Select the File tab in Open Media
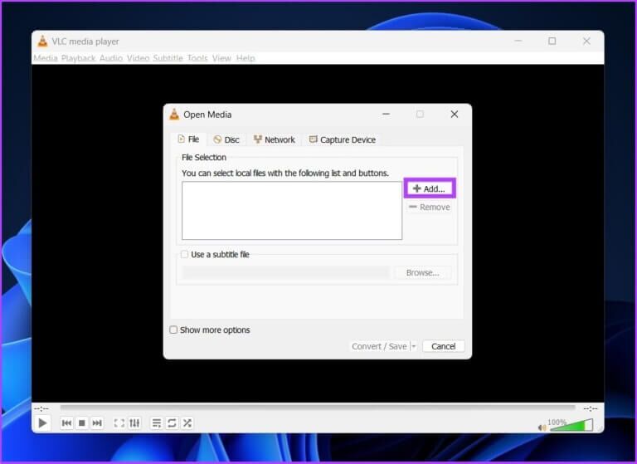This screenshot has height=464, width=637. click(188, 139)
